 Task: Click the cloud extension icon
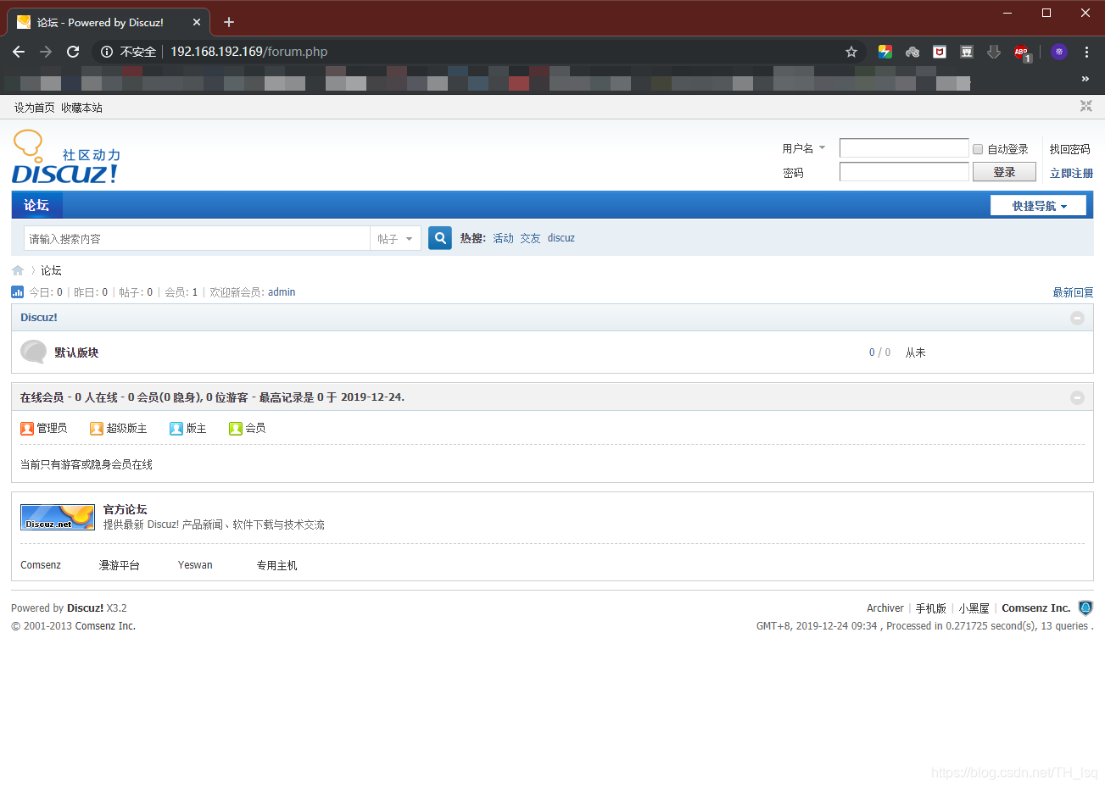click(912, 52)
